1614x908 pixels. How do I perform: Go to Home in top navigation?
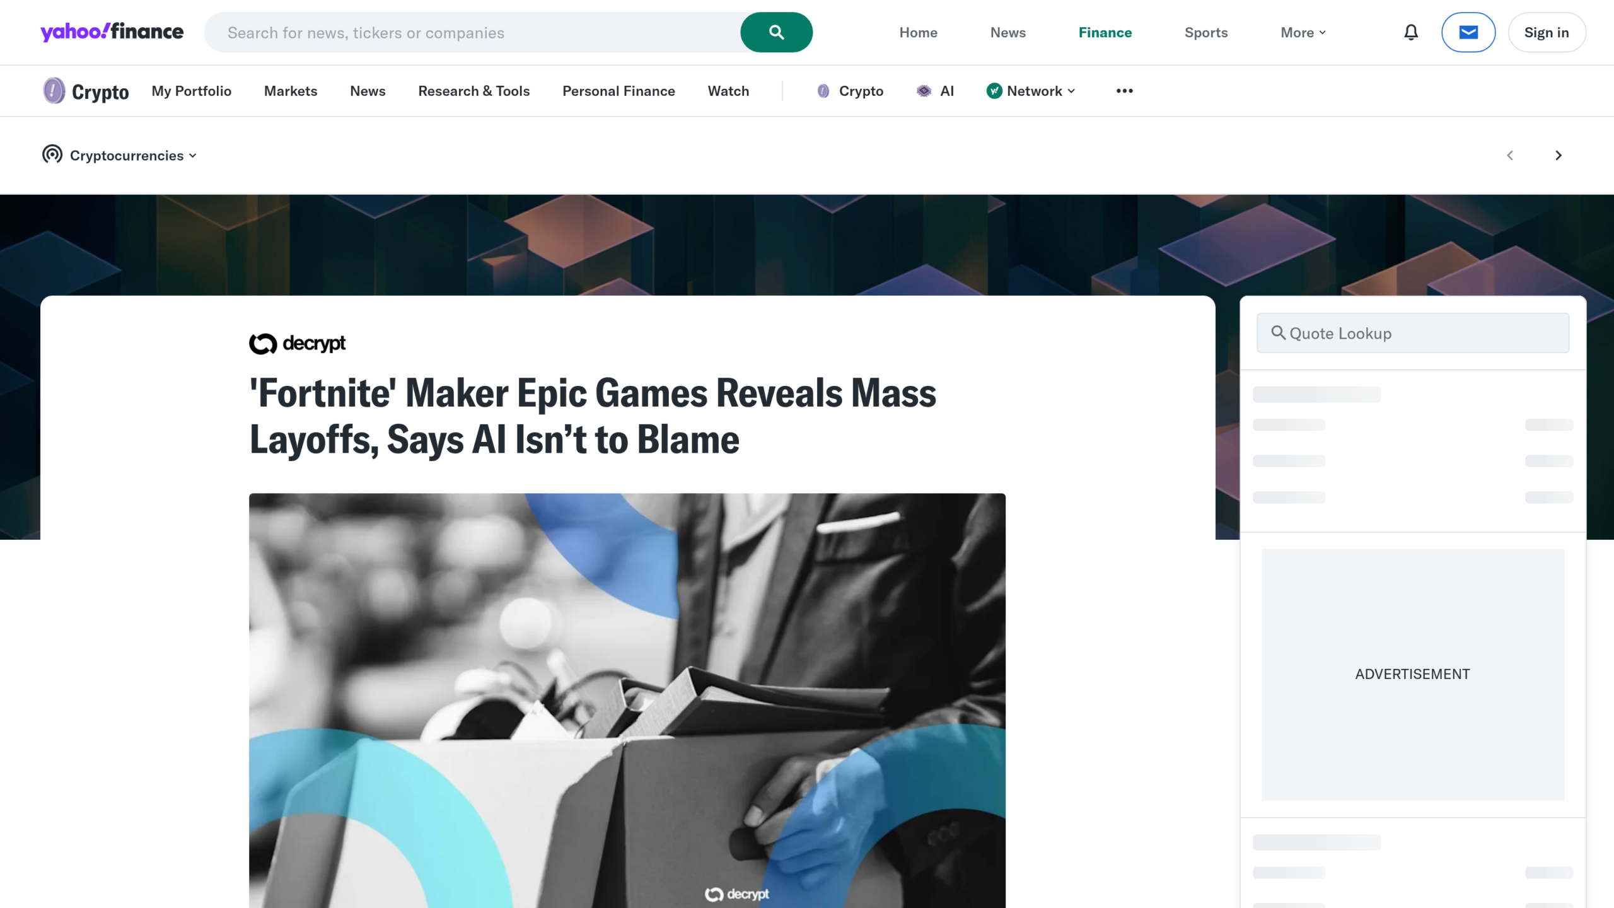(918, 32)
